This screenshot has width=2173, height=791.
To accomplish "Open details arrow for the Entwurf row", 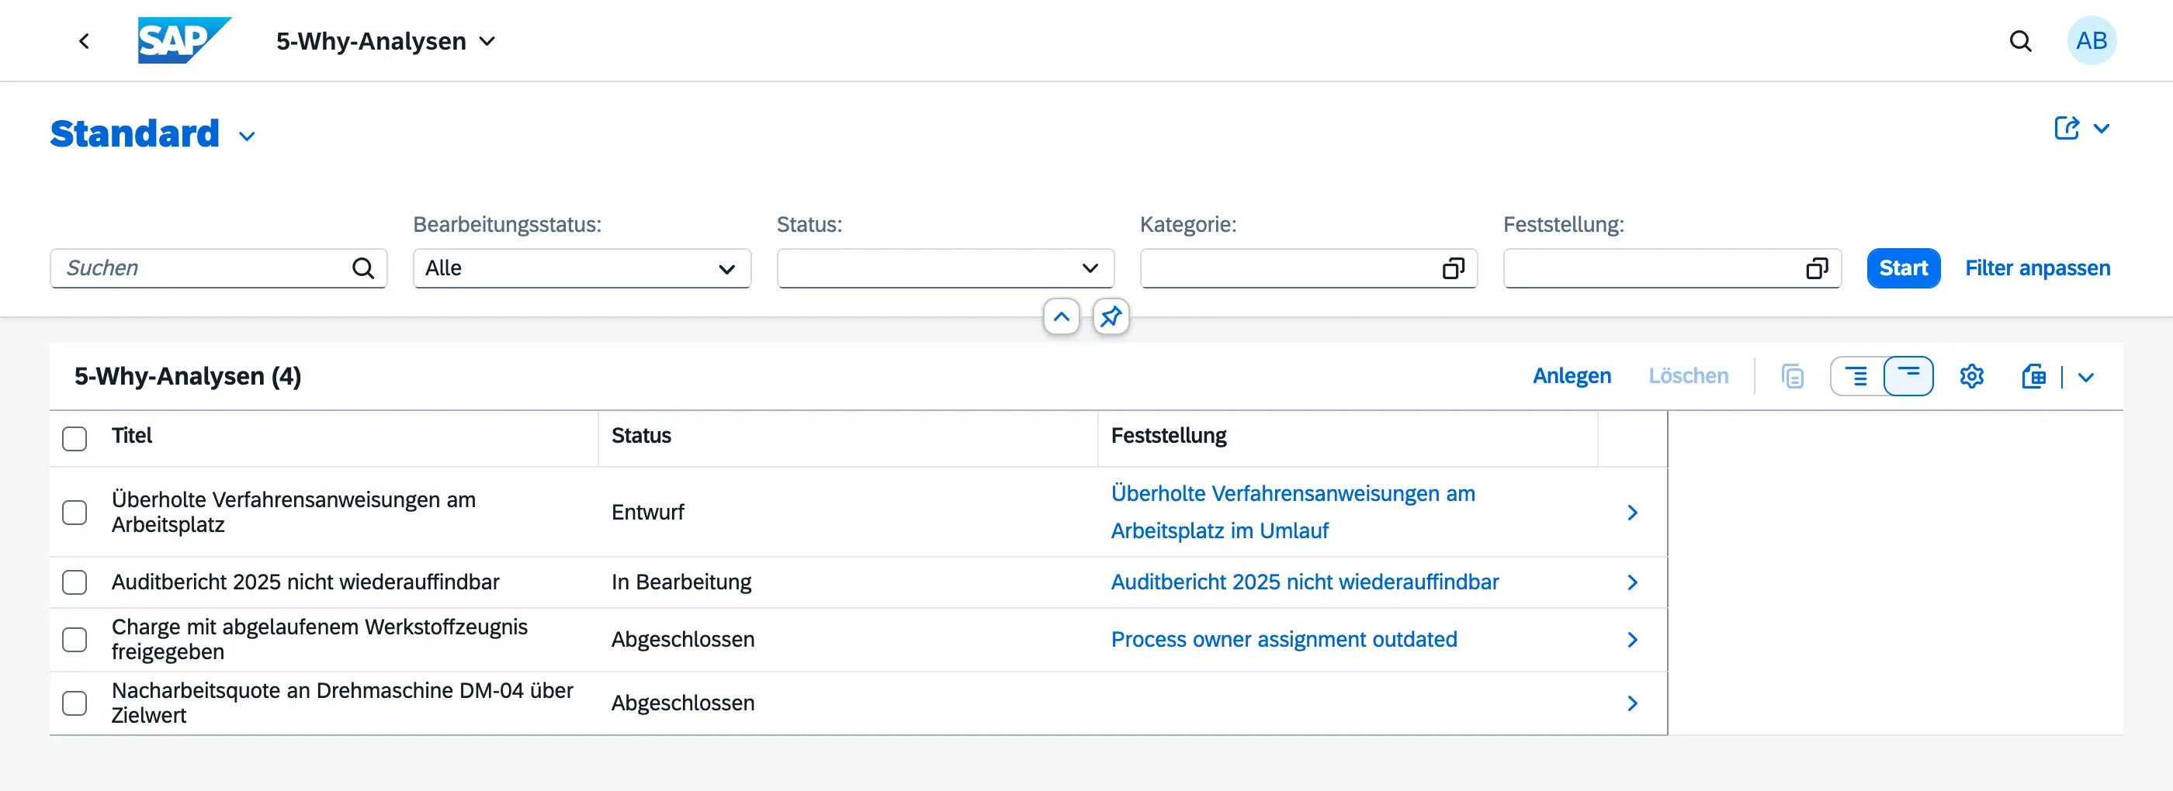I will pos(1632,513).
